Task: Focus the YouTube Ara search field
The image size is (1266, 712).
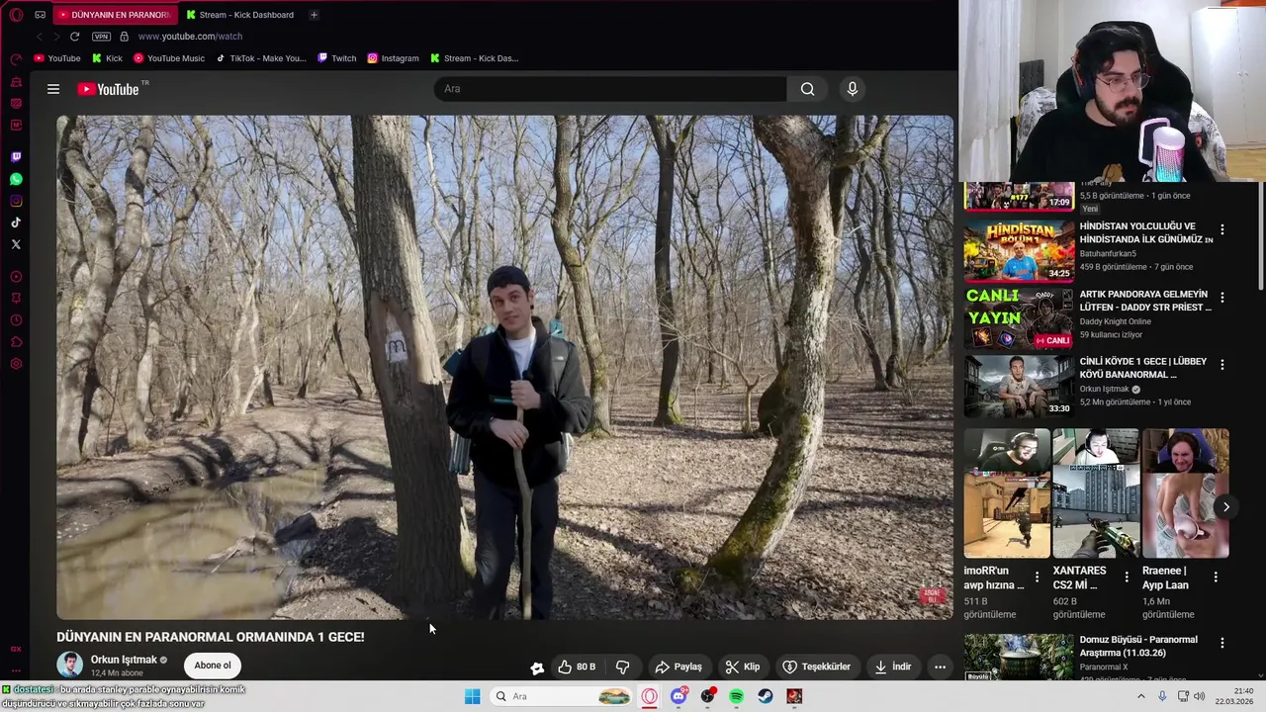Action: pyautogui.click(x=610, y=89)
